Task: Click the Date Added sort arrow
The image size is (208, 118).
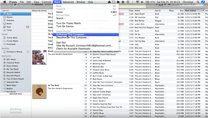Action: (x=203, y=11)
